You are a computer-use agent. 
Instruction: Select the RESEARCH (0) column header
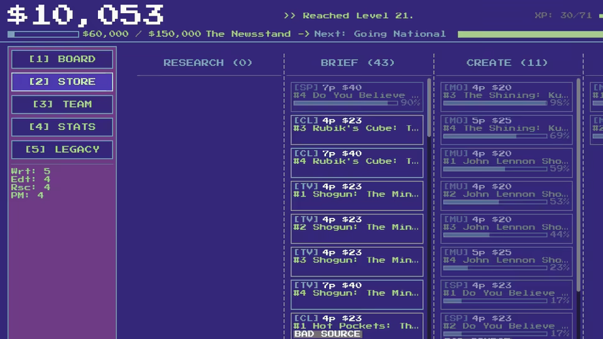[x=208, y=63]
